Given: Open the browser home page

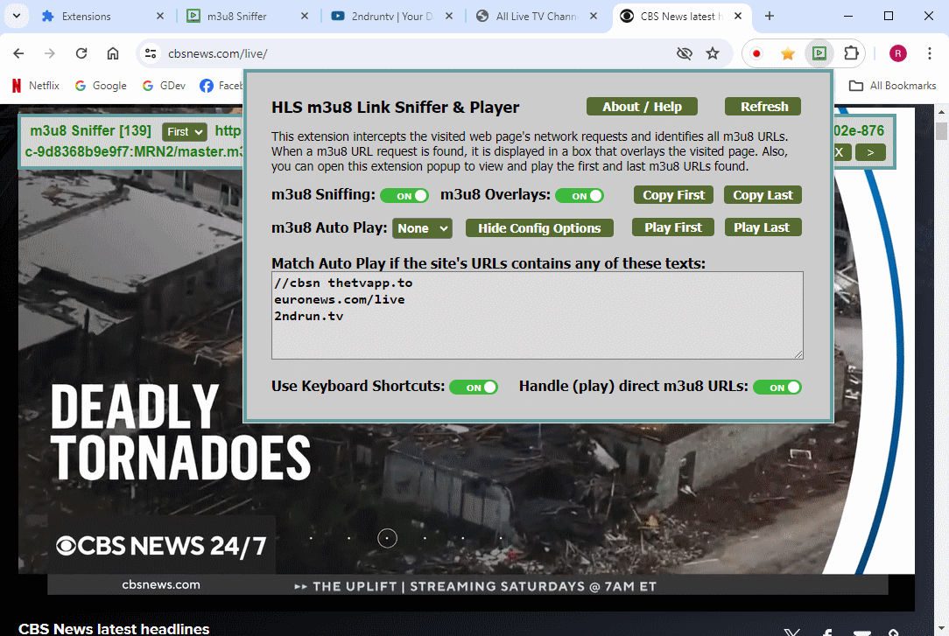Looking at the screenshot, I should tap(113, 53).
